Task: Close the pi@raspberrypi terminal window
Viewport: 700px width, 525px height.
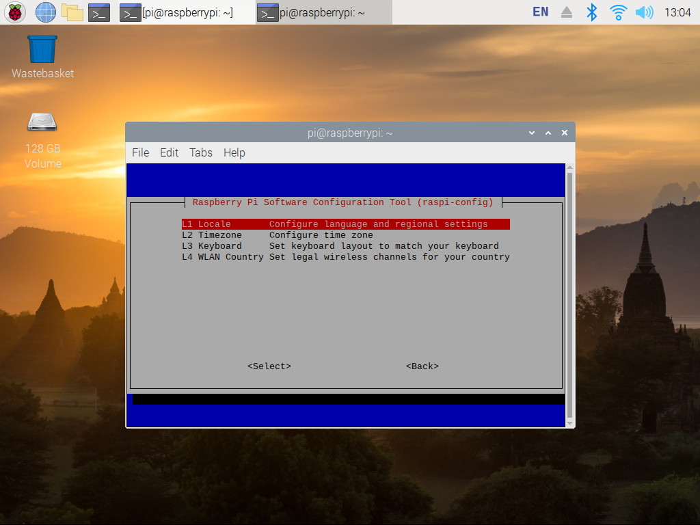Action: coord(565,133)
